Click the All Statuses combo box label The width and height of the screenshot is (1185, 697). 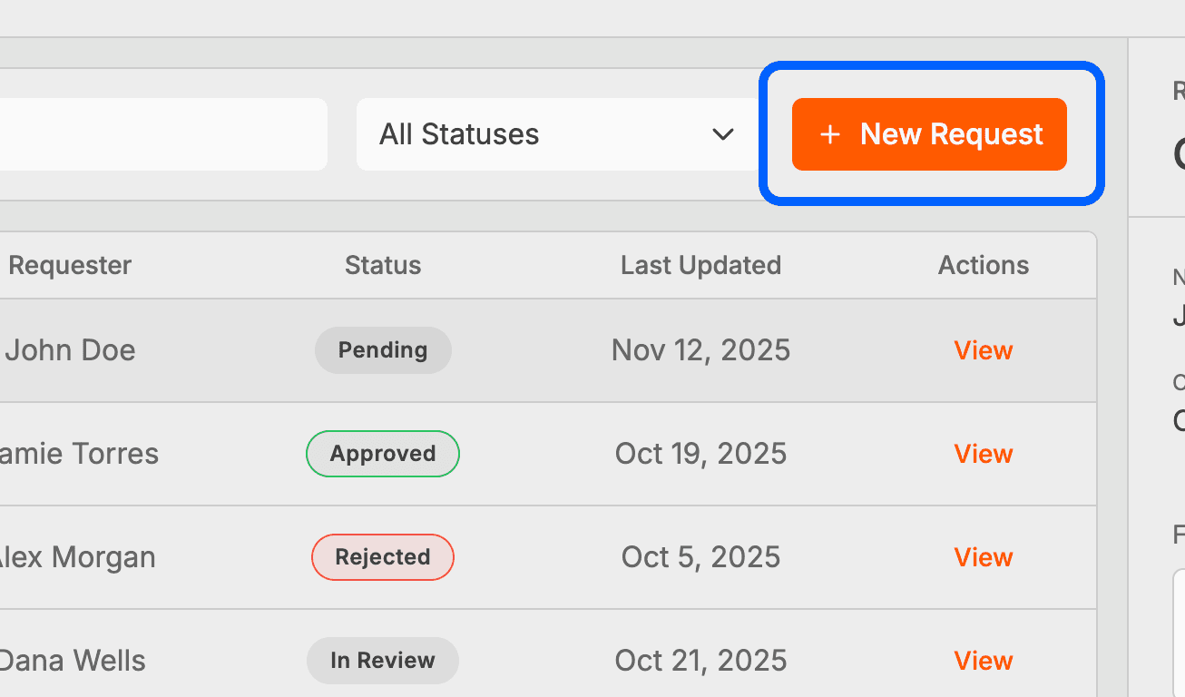[x=458, y=133]
